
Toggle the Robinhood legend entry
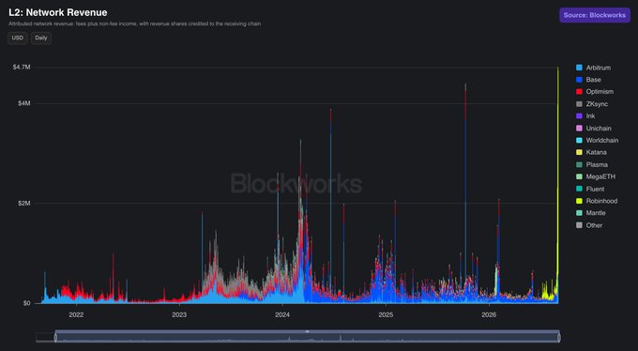click(x=597, y=201)
